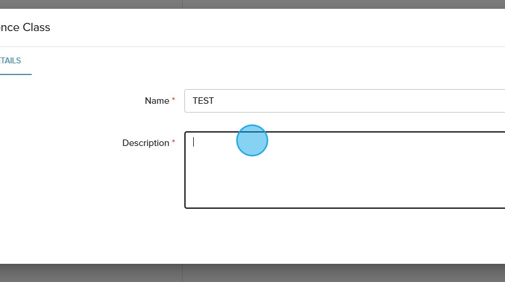Click empty space right of "TEST" in Name

pyautogui.click(x=352, y=101)
